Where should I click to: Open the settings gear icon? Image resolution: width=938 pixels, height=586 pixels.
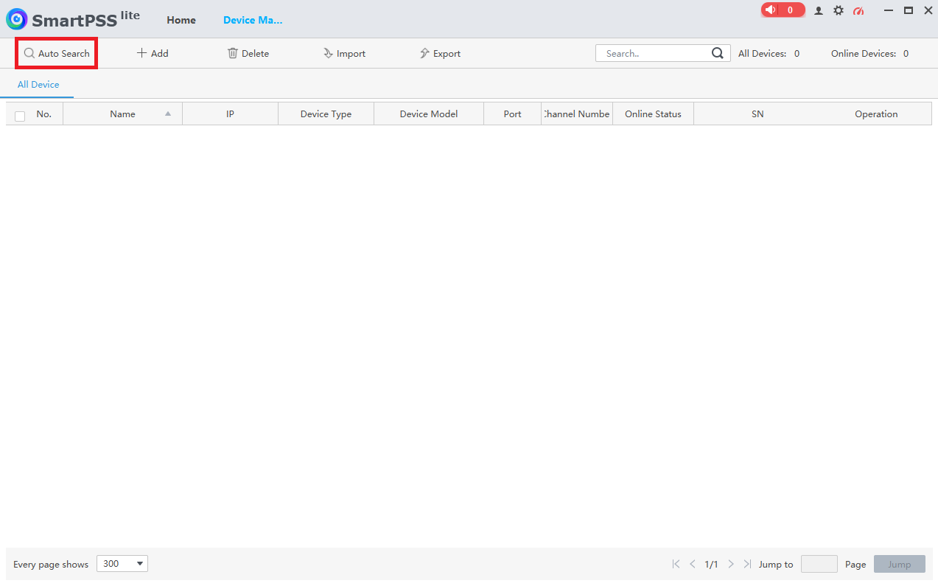point(839,10)
